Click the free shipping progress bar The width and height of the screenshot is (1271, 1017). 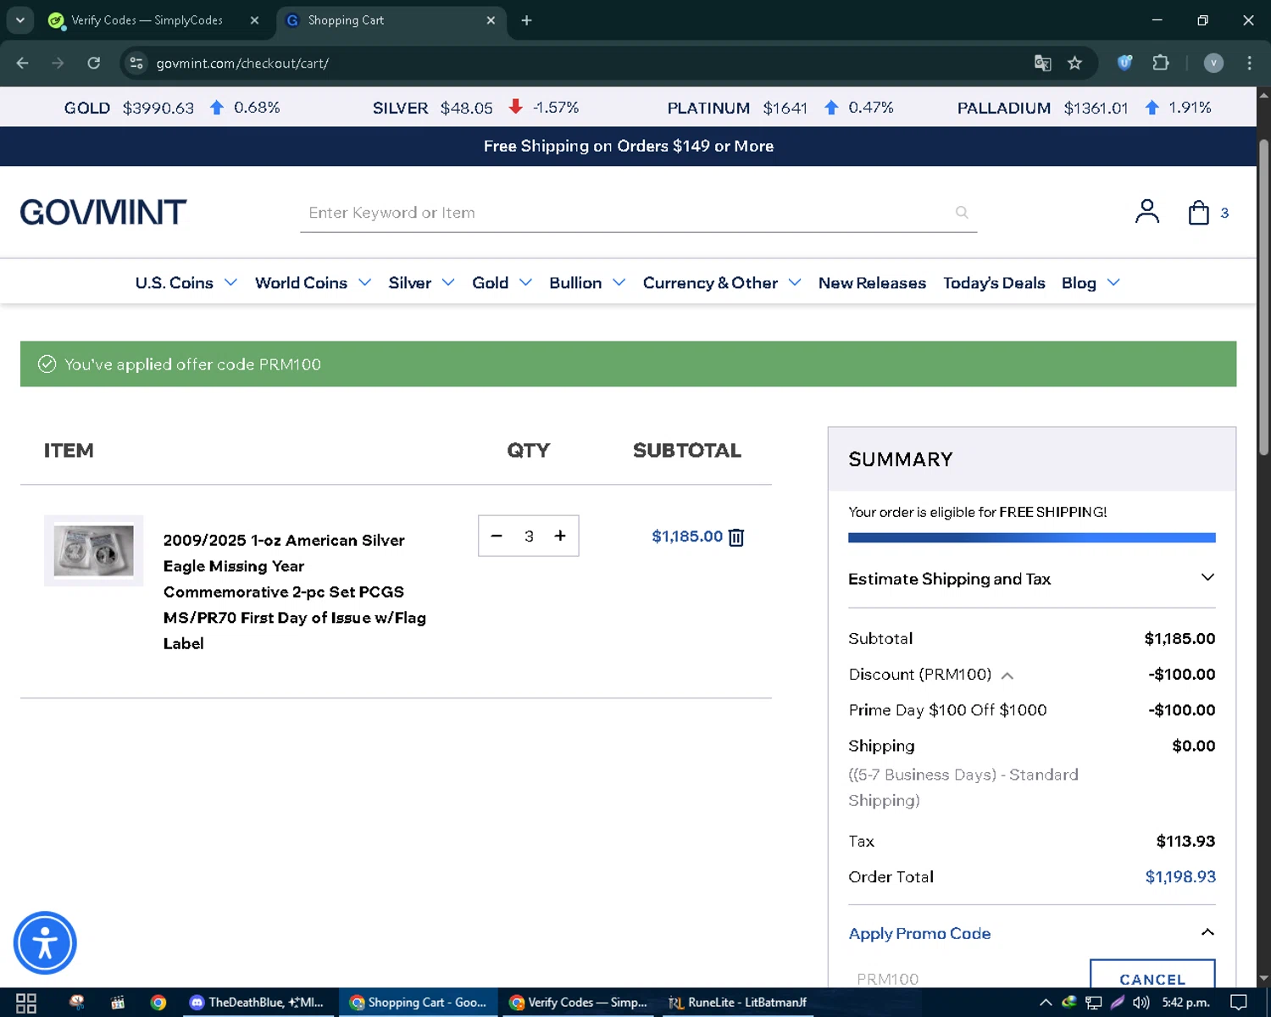[1031, 537]
